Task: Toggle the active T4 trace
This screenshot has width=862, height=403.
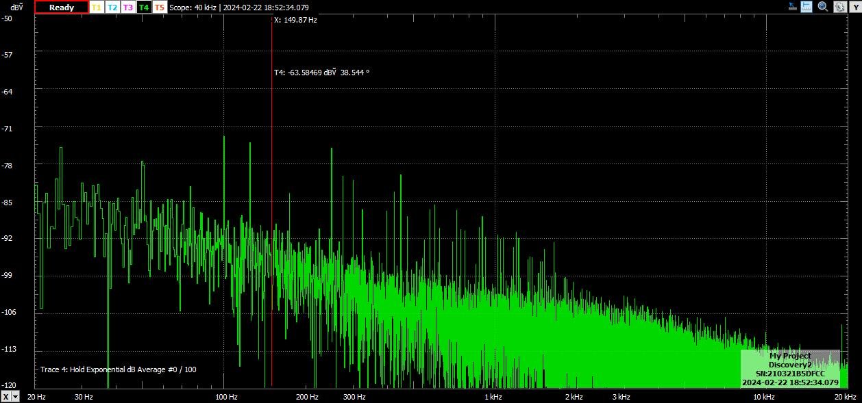Action: [x=143, y=8]
